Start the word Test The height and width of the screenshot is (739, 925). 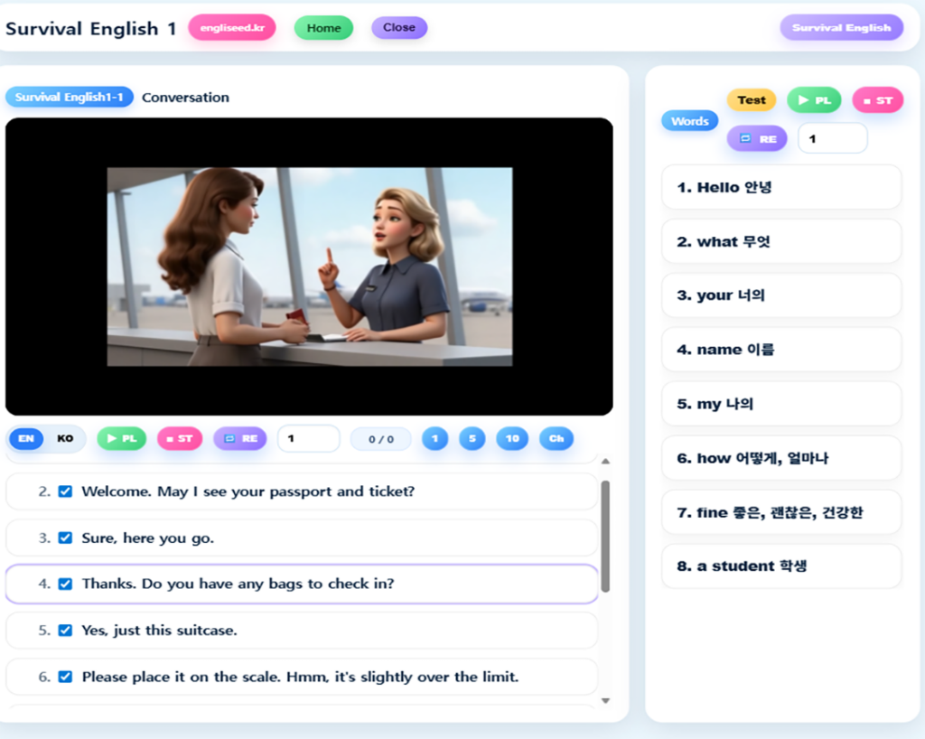click(x=751, y=100)
